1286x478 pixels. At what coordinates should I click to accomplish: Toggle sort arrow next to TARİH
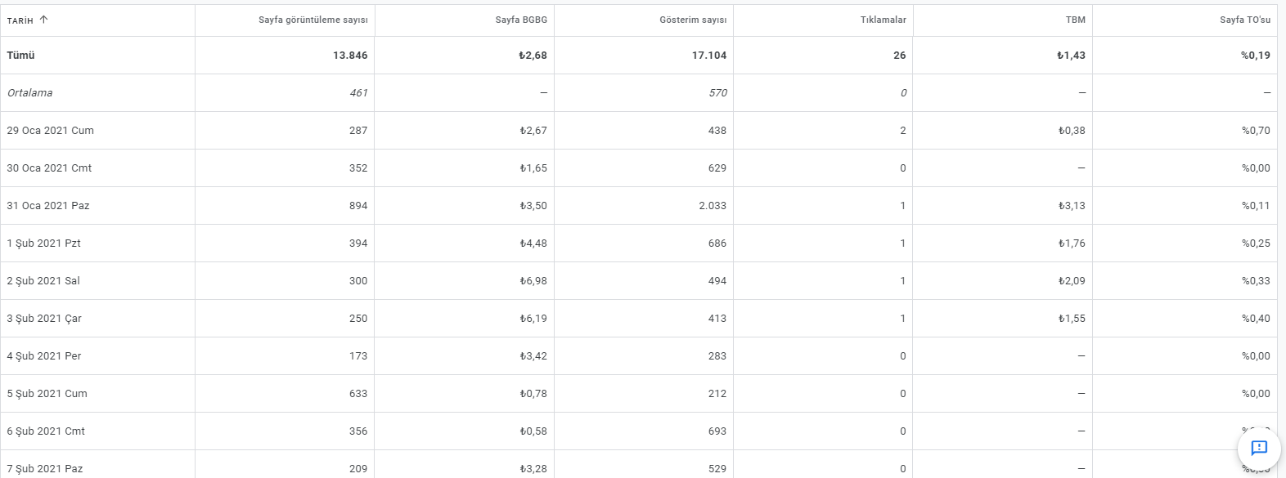click(x=43, y=20)
